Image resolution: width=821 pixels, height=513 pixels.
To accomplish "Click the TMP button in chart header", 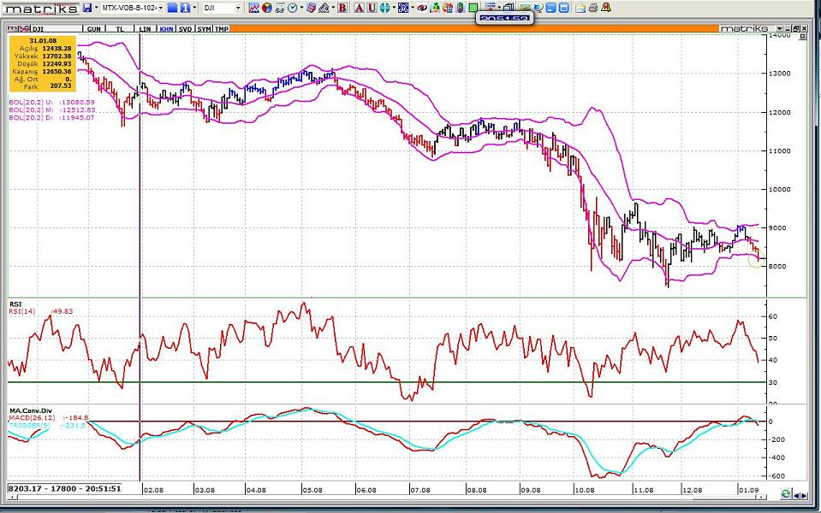I will click(221, 28).
